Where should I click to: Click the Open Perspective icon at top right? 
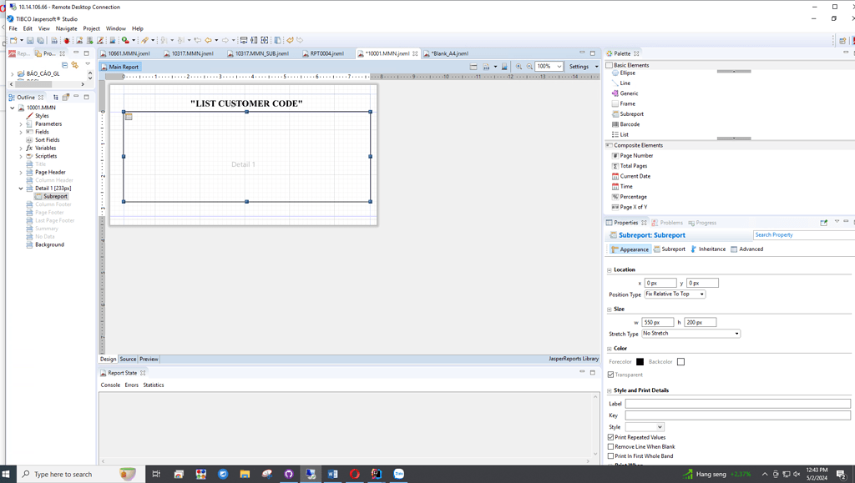(x=842, y=40)
